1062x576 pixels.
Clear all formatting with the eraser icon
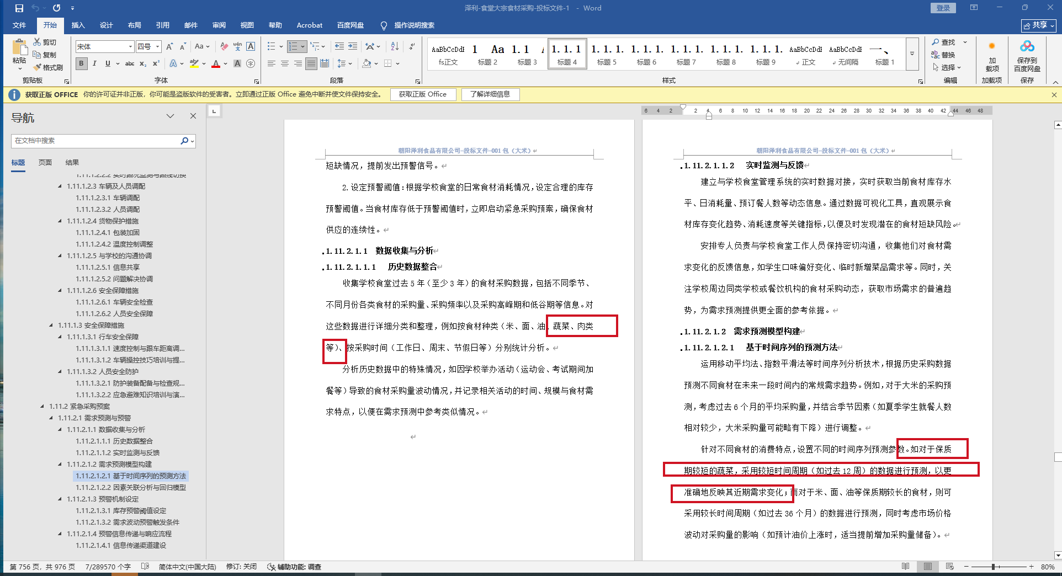pyautogui.click(x=224, y=47)
